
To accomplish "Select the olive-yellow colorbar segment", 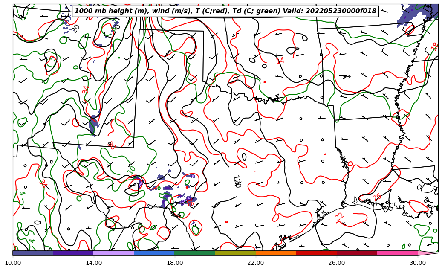I will click(x=235, y=253).
